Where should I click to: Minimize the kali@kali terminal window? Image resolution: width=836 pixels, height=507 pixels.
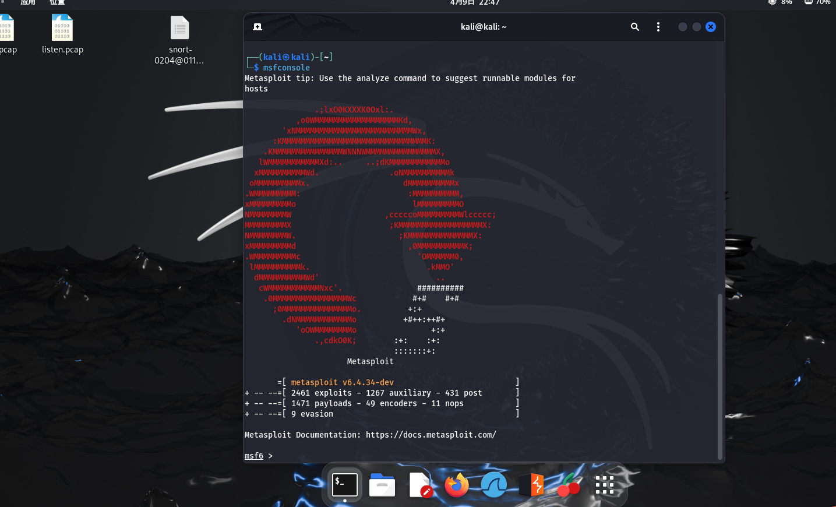(683, 27)
